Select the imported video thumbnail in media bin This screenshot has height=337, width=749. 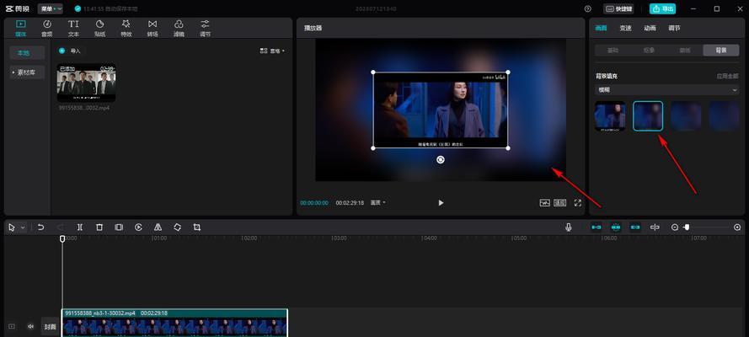[x=86, y=83]
